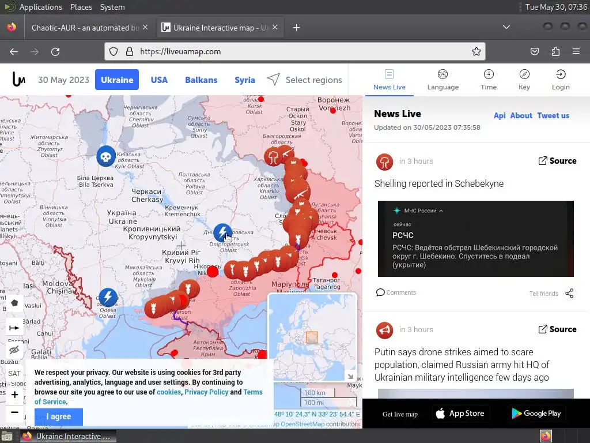Viewport: 590px width, 443px height.
Task: Click the skull marker near Kyiv Oblast
Action: coord(106,156)
